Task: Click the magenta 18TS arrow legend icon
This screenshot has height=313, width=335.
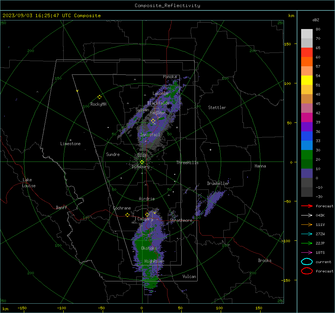Action: tap(307, 253)
